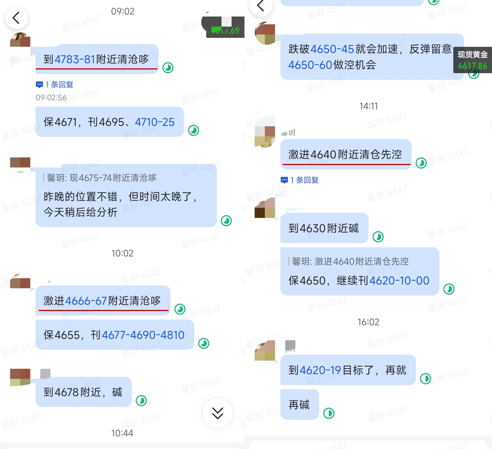This screenshot has height=449, width=492.
Task: Open quoted message 激进4640附近清仓先涳 in reply
Action: pyautogui.click(x=349, y=261)
